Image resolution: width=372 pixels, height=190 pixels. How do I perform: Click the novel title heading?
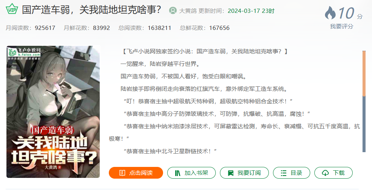click(91, 10)
